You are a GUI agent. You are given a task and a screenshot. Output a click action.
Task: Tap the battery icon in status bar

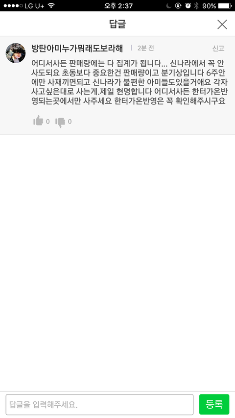[225, 5]
